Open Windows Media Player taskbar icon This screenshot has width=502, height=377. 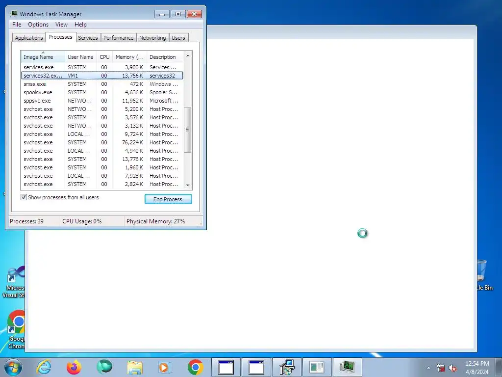pos(165,367)
